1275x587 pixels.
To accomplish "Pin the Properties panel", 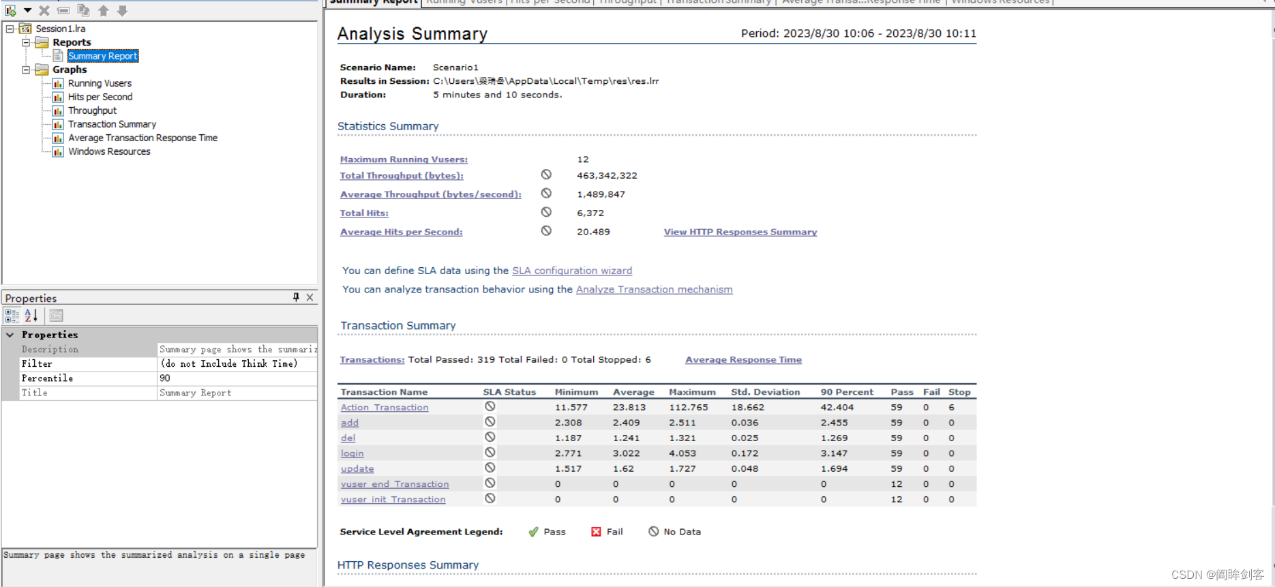I will pos(296,297).
